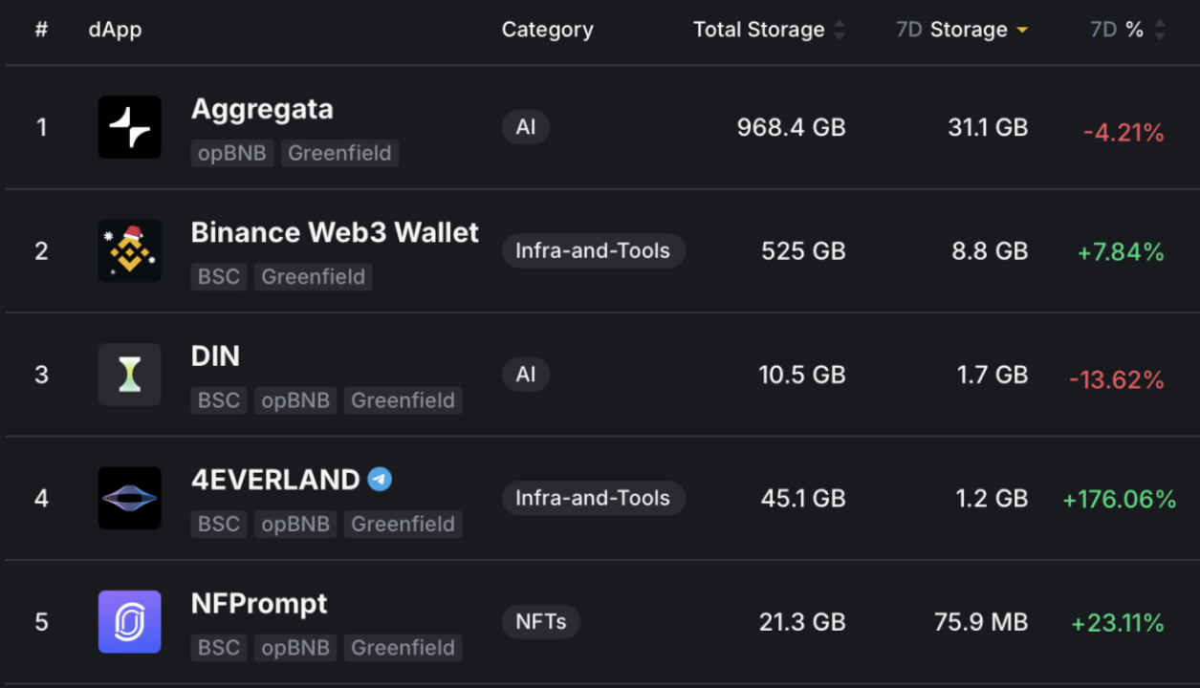Select the opBNB tag under Aggregata
This screenshot has width=1200, height=688.
232,153
